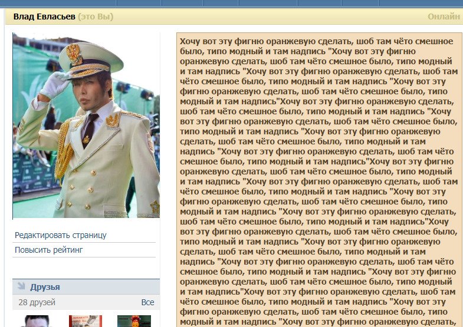Open the Редактировать страницу link
Screen dimensions: 463x327
tap(61, 235)
